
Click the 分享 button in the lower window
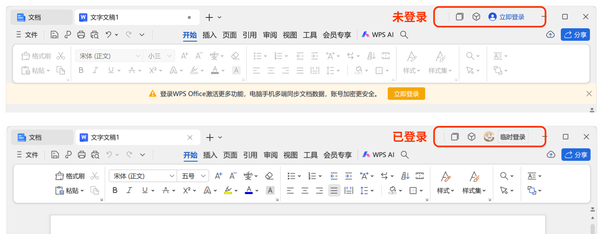coord(576,155)
